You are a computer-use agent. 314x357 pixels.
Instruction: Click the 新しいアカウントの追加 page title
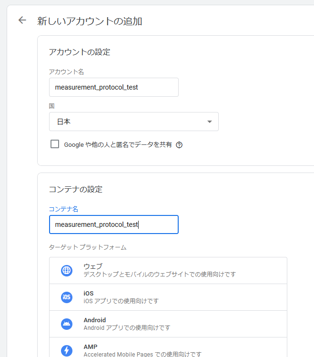pos(90,21)
